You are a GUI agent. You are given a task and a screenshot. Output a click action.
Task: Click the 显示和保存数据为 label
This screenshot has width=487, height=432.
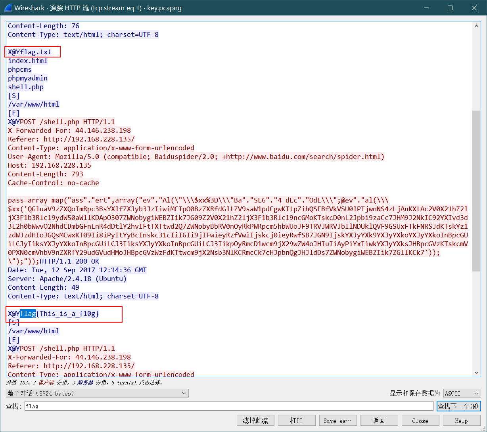pyautogui.click(x=415, y=393)
